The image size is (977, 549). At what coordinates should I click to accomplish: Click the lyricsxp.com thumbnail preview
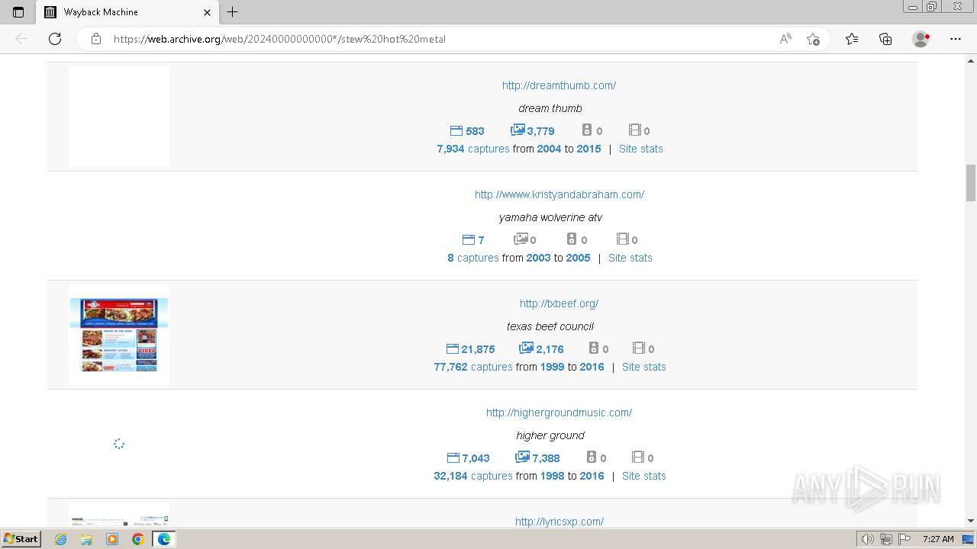[x=119, y=515]
